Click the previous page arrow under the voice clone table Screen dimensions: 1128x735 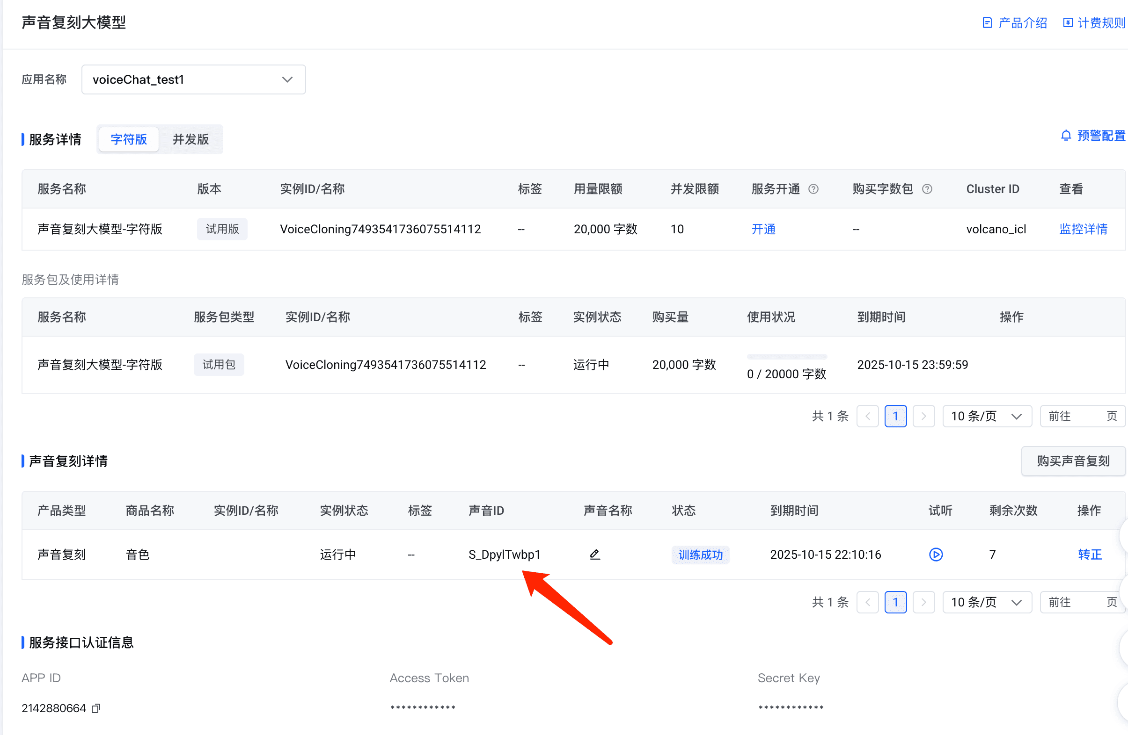(x=867, y=602)
